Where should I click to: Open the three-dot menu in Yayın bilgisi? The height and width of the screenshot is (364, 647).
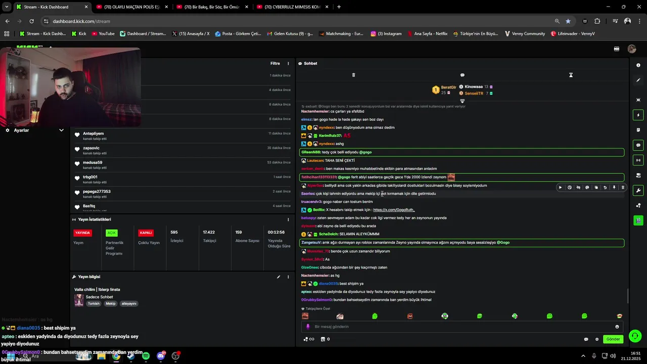pos(289,277)
